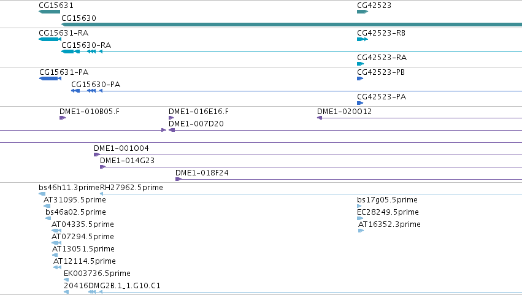Select the EC28249.5prime EST label

388,212
